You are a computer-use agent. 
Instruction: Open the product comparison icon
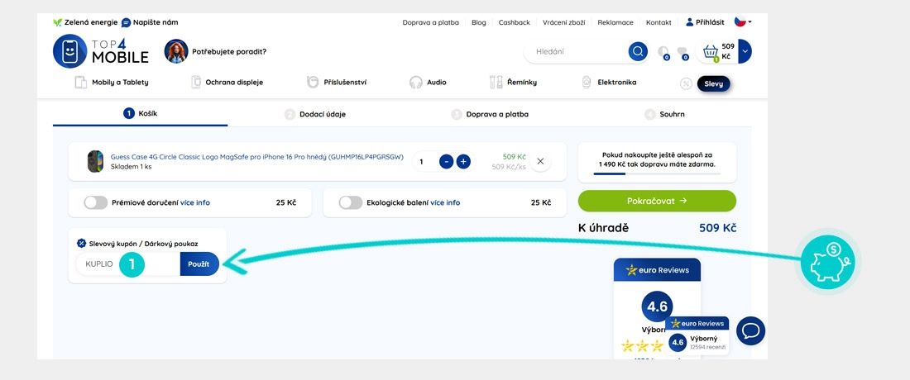pyautogui.click(x=663, y=52)
